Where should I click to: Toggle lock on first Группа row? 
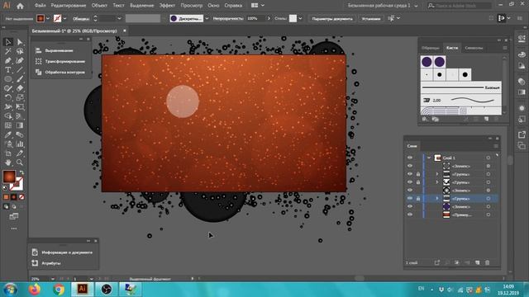coord(418,174)
